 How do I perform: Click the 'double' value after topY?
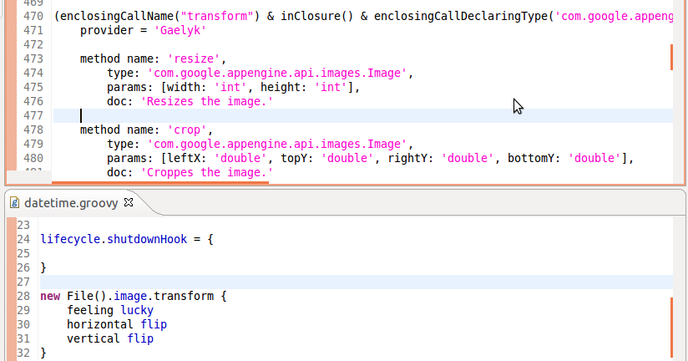(347, 158)
